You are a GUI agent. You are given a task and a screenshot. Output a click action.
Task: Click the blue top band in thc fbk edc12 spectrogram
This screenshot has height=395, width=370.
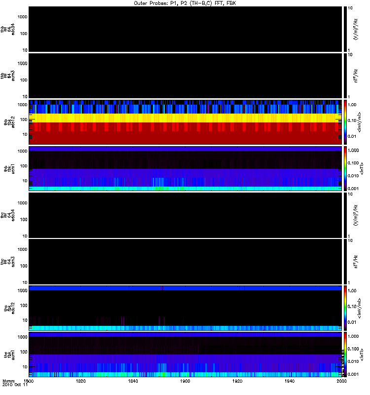click(185, 288)
